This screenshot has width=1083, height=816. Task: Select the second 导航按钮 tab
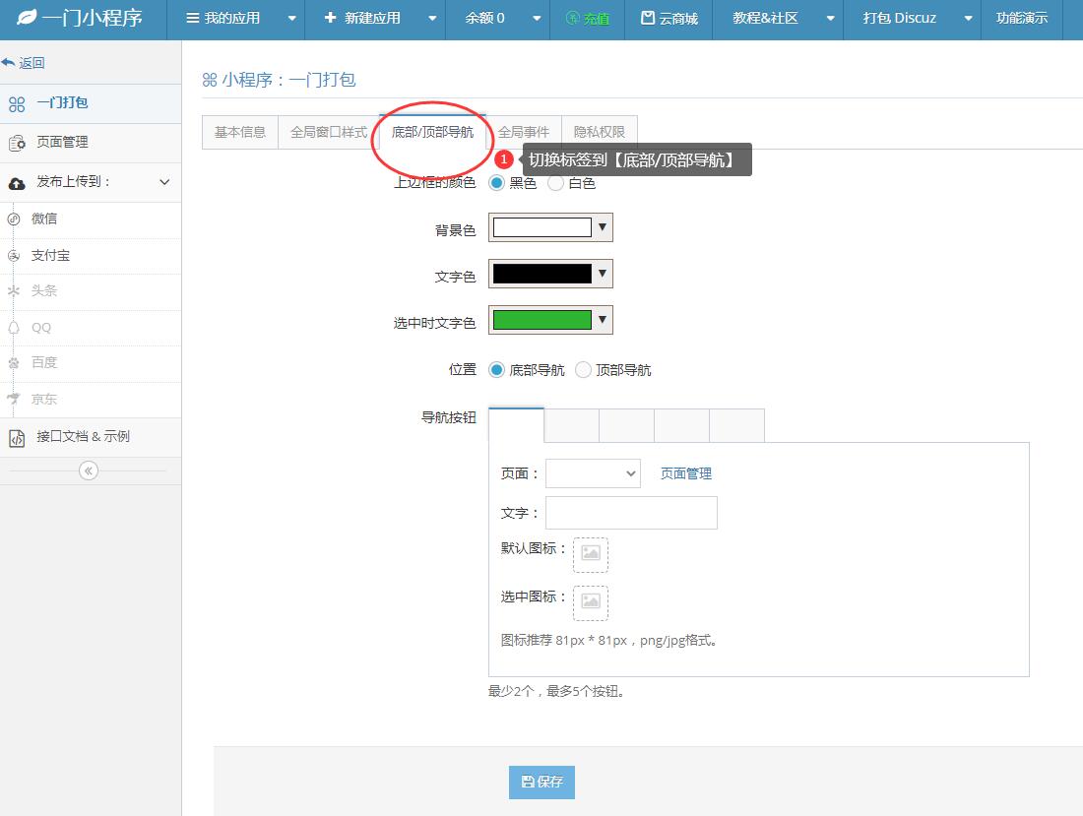[571, 425]
